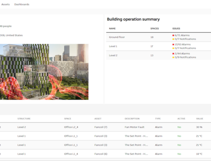Click the 30 % value cell
The image size is (211, 161).
[199, 127]
